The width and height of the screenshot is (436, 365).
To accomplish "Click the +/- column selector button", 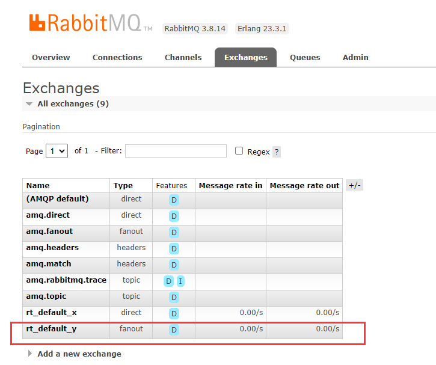I will (x=355, y=185).
